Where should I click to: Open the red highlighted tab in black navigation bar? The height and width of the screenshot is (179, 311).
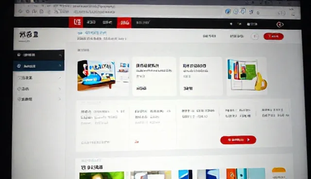click(x=124, y=23)
